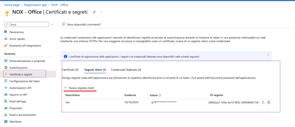Image resolution: width=295 pixels, height=127 pixels.
Task: Click the ID segreto column header
Action: tap(217, 95)
